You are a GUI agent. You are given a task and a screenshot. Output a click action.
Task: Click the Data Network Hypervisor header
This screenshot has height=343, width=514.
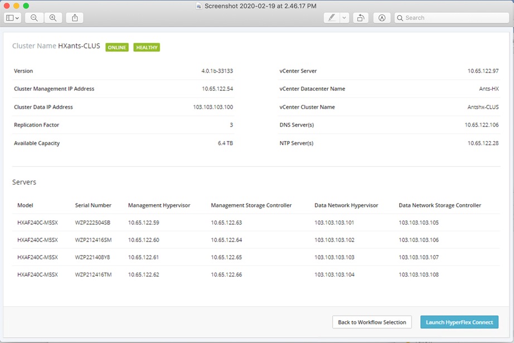click(346, 205)
